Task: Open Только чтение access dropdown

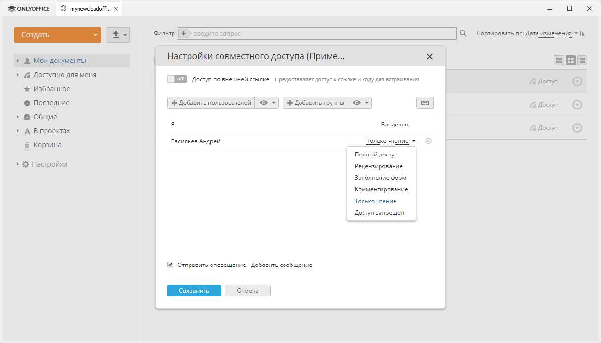Action: coord(391,141)
